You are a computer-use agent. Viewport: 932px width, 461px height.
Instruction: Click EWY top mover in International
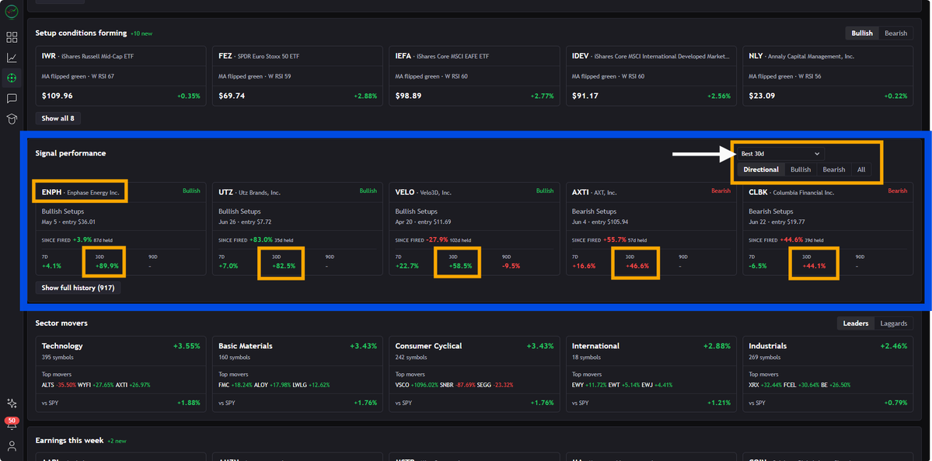(589, 385)
